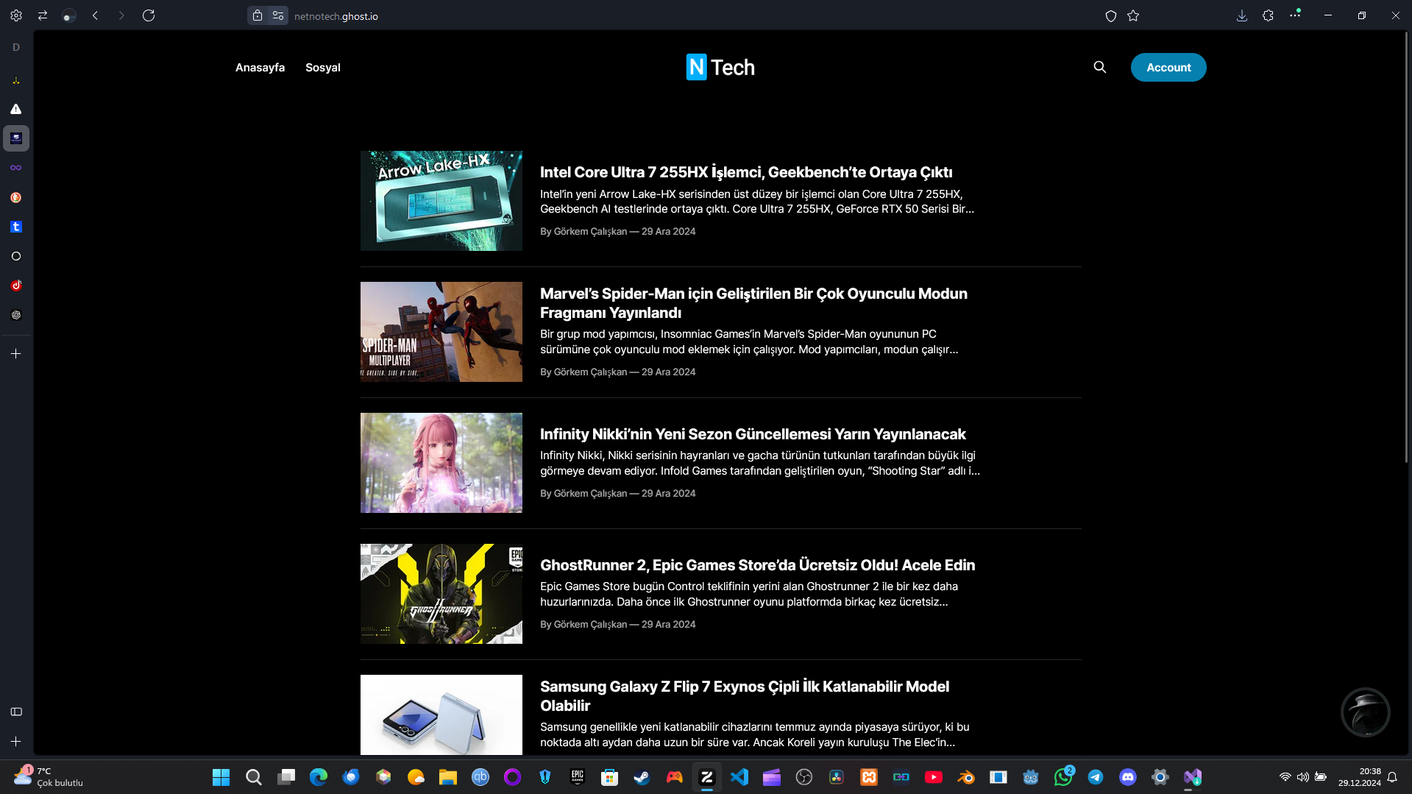The image size is (1412, 794).
Task: Click the shield tracking protection icon
Action: point(1111,15)
